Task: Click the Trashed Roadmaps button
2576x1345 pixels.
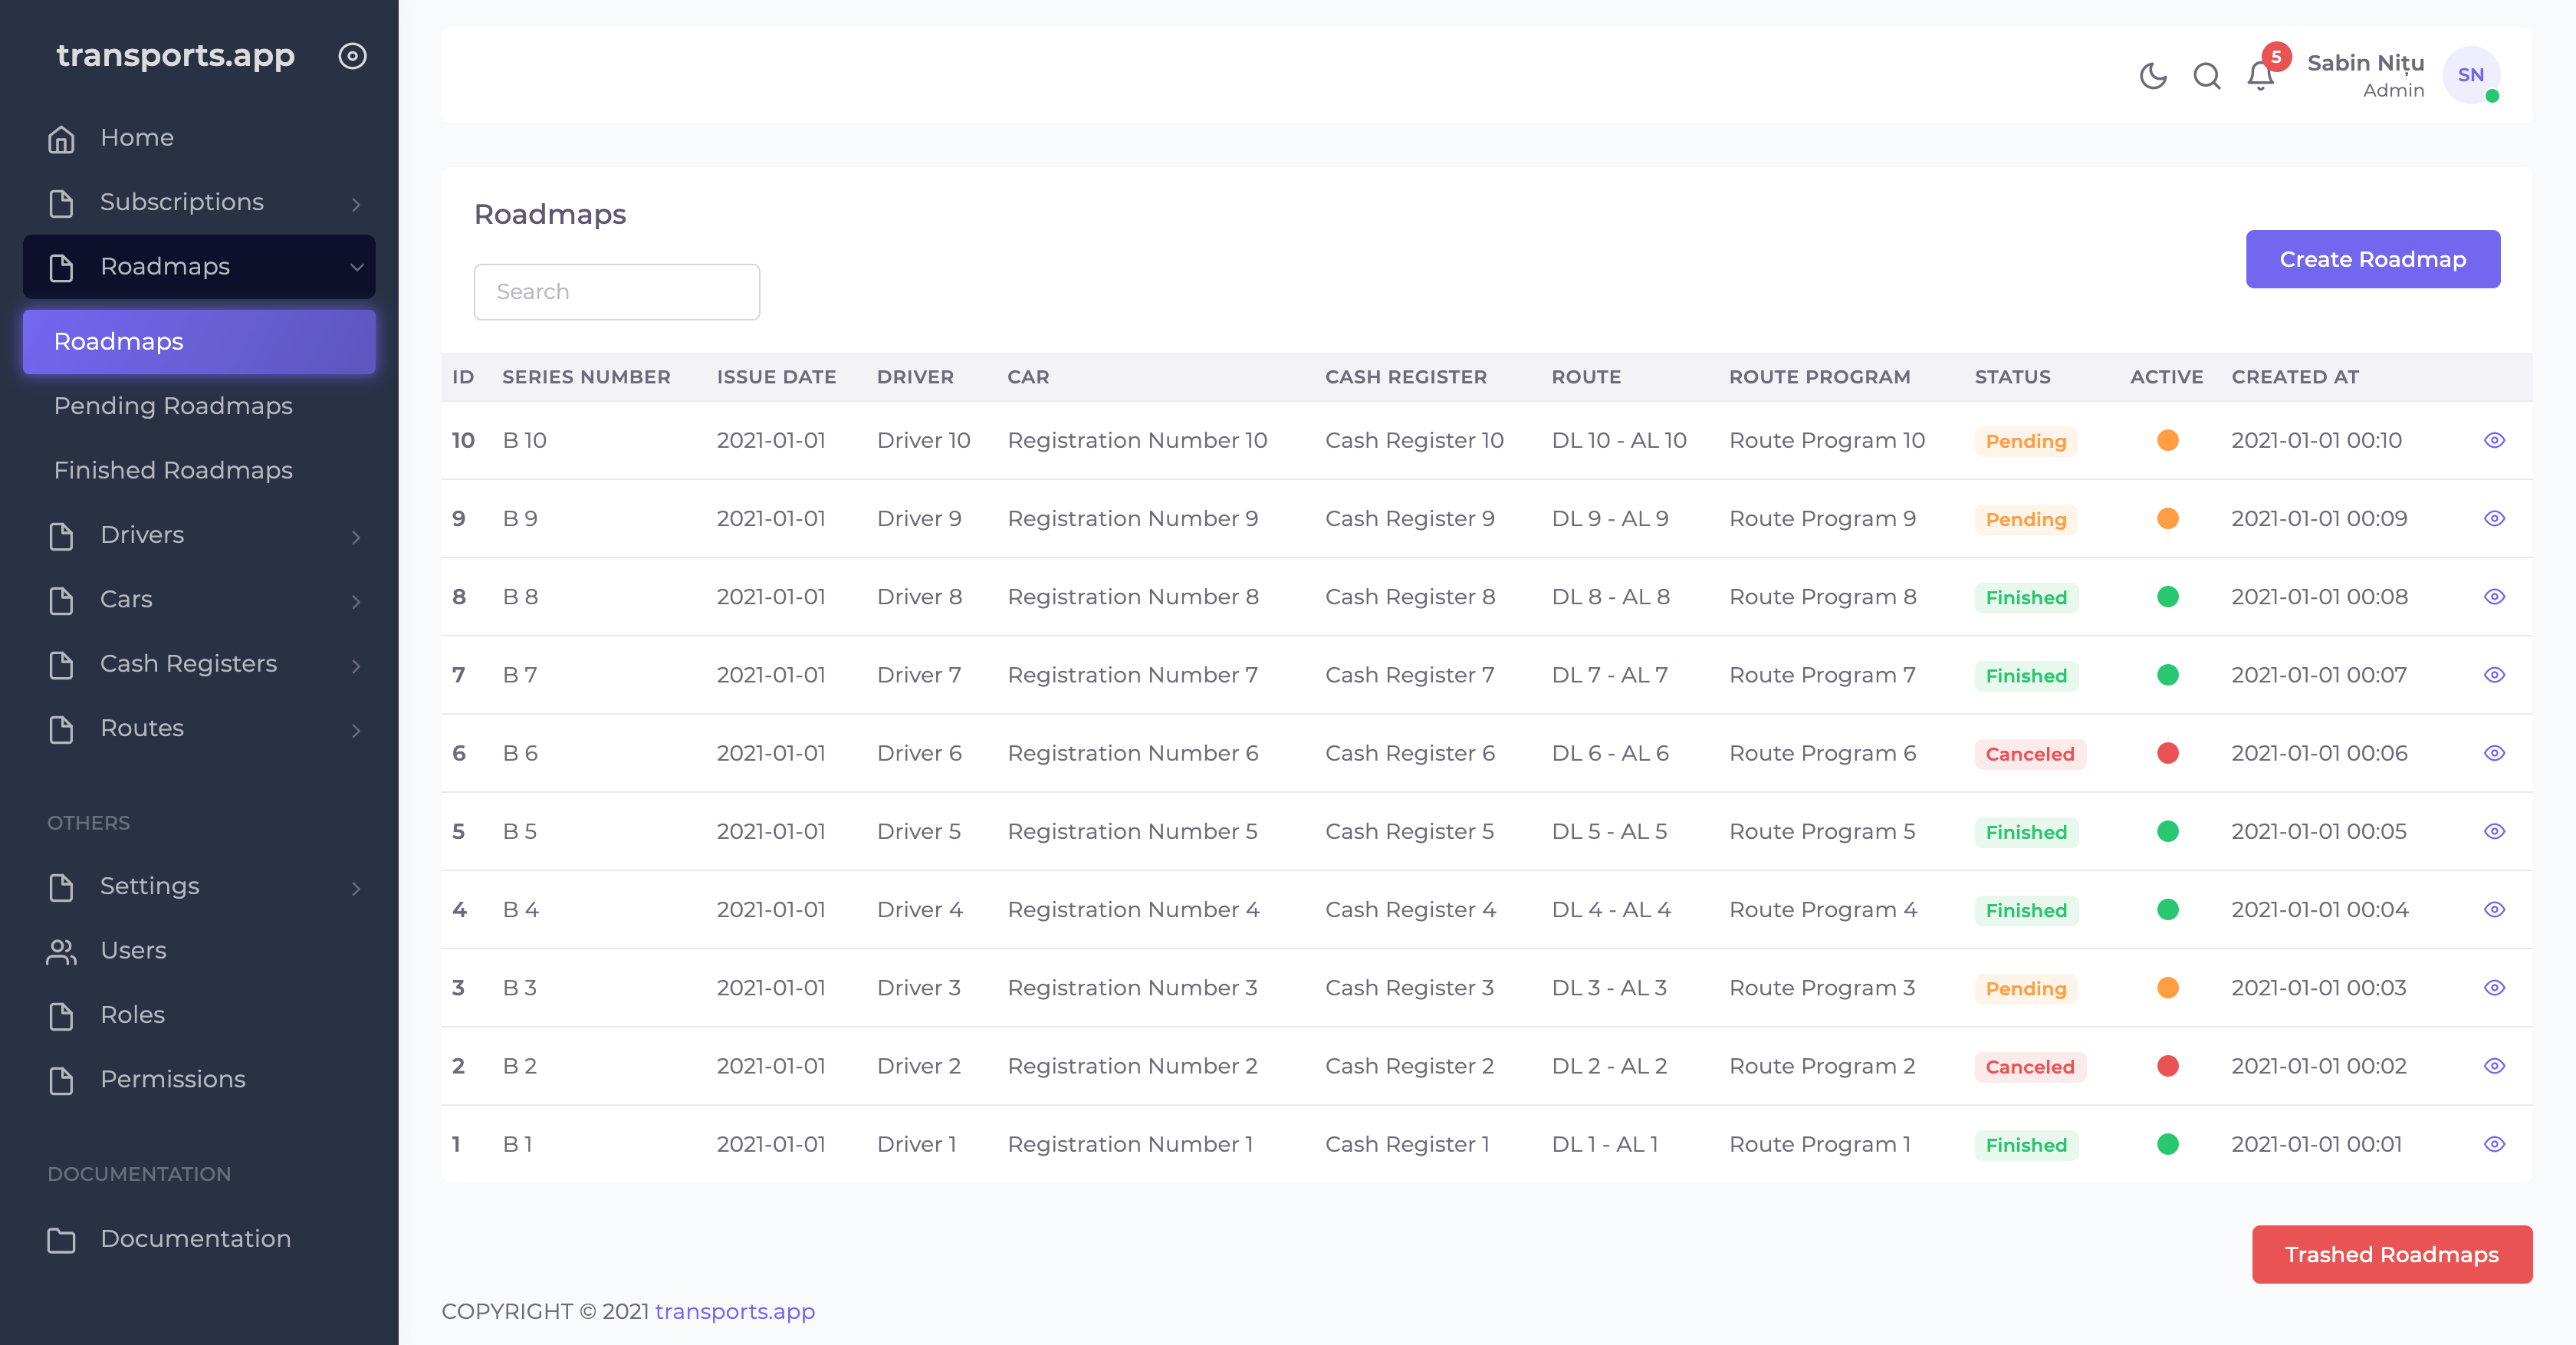Action: click(x=2391, y=1254)
